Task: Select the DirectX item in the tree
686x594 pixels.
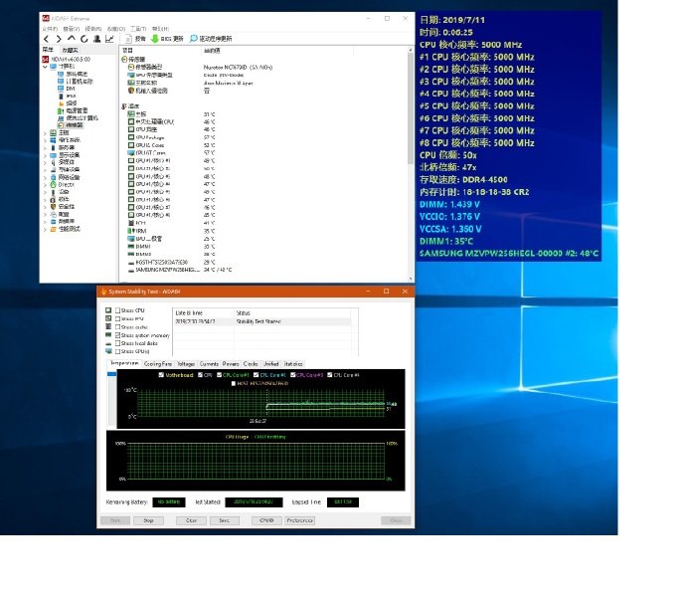Action: [66, 184]
